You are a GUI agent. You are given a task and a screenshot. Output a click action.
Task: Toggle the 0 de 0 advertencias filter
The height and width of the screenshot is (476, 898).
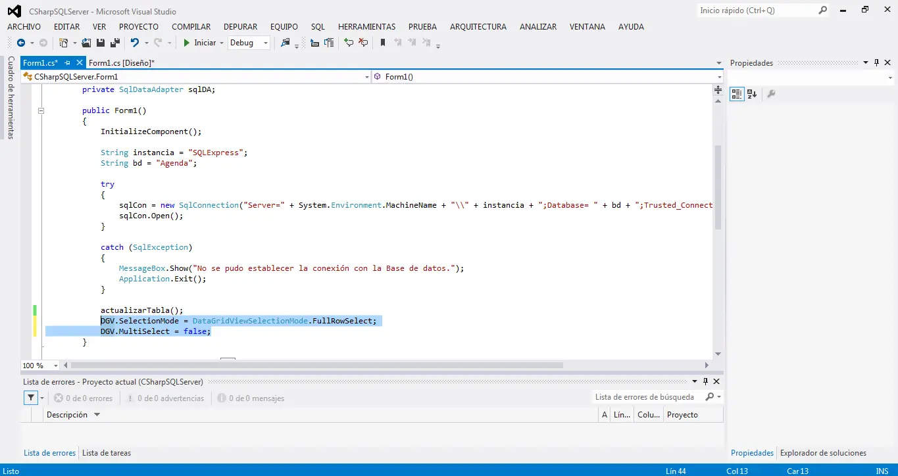pyautogui.click(x=164, y=398)
